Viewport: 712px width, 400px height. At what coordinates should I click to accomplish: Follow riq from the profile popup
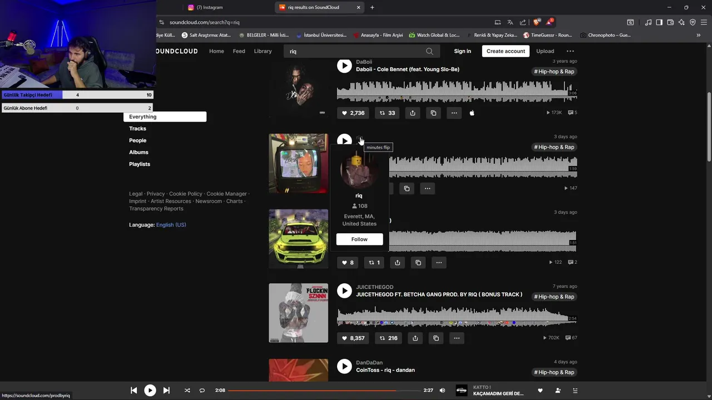click(x=359, y=239)
